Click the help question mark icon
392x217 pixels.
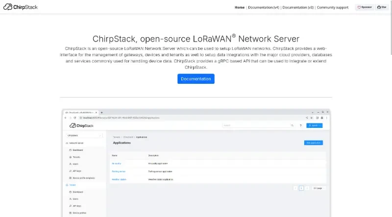(300, 125)
